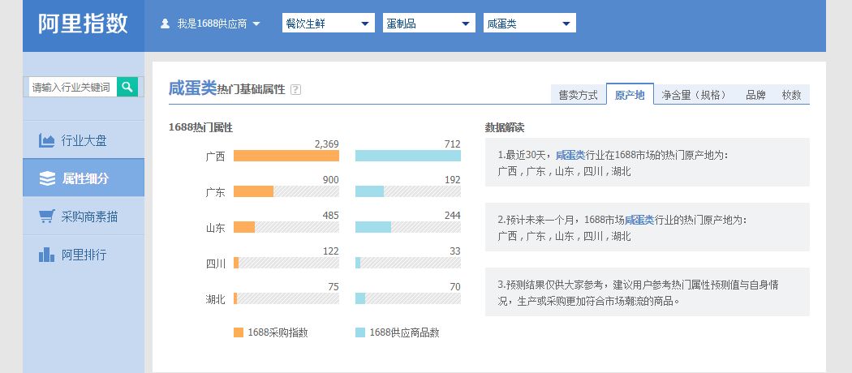This screenshot has height=373, width=852.
Task: Click the 山东 row label
Action: [x=215, y=228]
